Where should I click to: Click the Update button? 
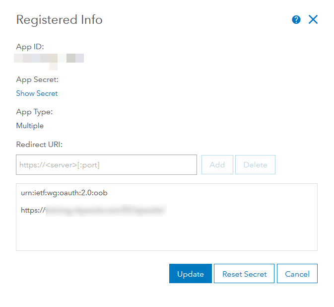(190, 274)
